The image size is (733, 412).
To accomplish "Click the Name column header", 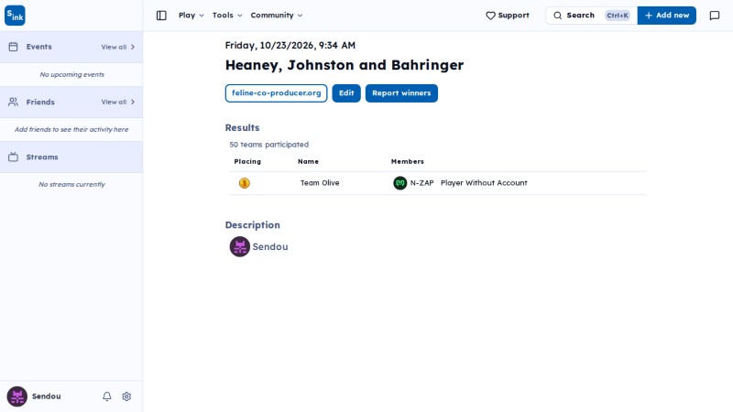I will [x=308, y=162].
